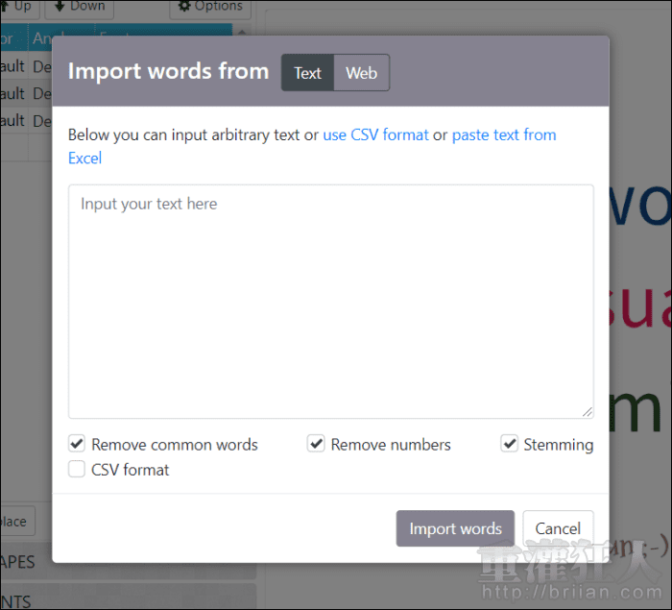Switch to the Web import tab
The width and height of the screenshot is (672, 610).
tap(361, 73)
